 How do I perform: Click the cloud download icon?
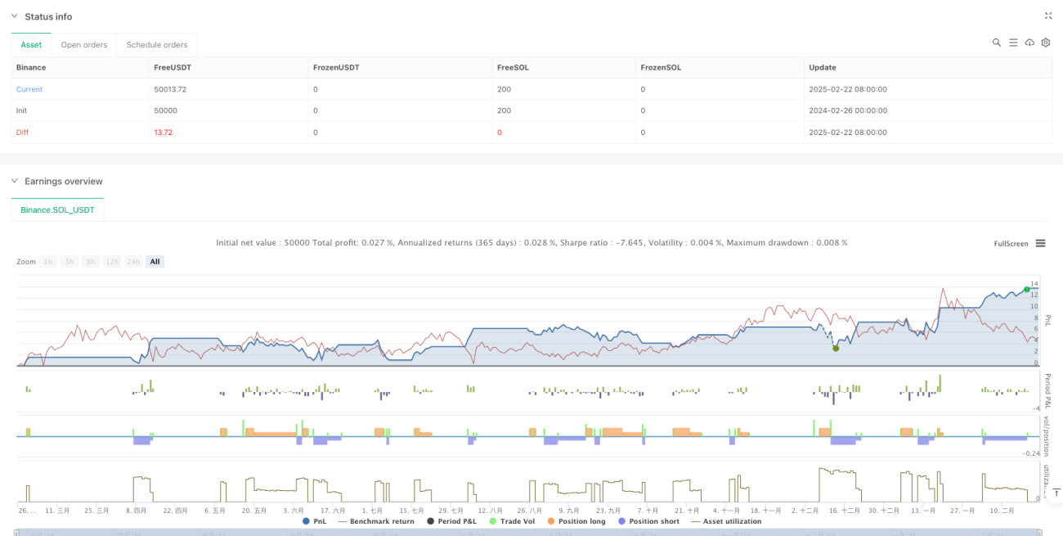1029,43
